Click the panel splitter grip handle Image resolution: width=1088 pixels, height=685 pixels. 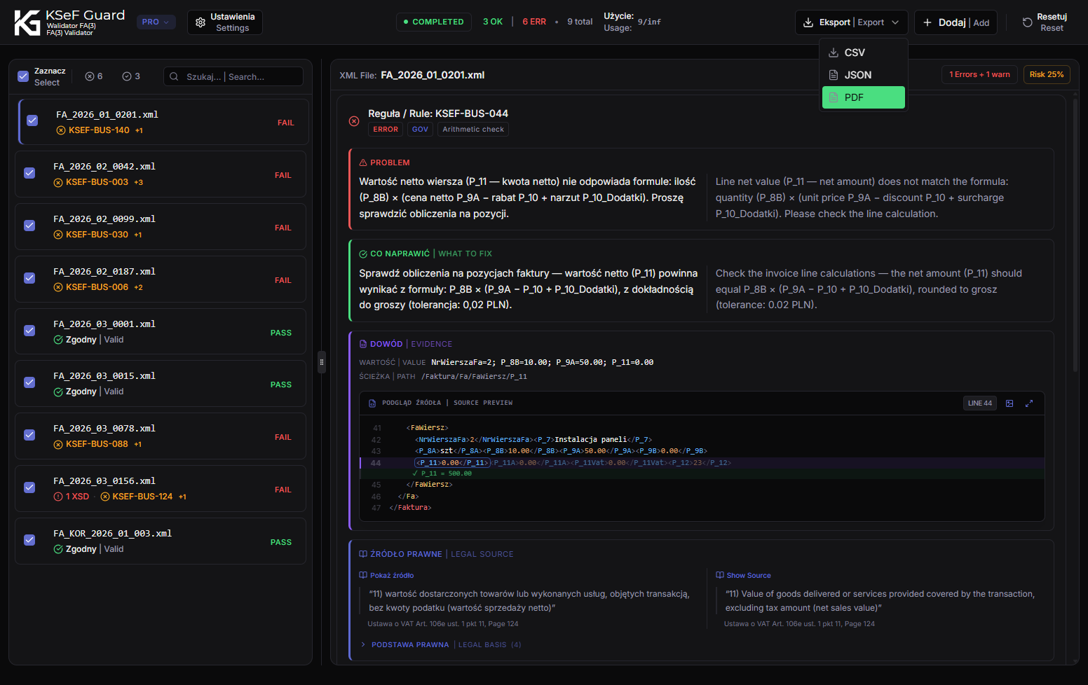(322, 362)
